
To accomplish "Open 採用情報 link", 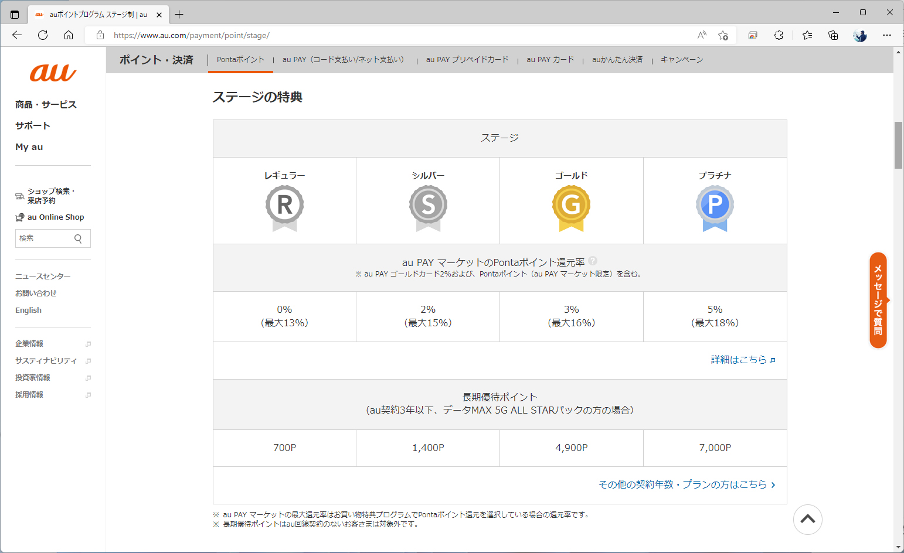I will (x=29, y=395).
